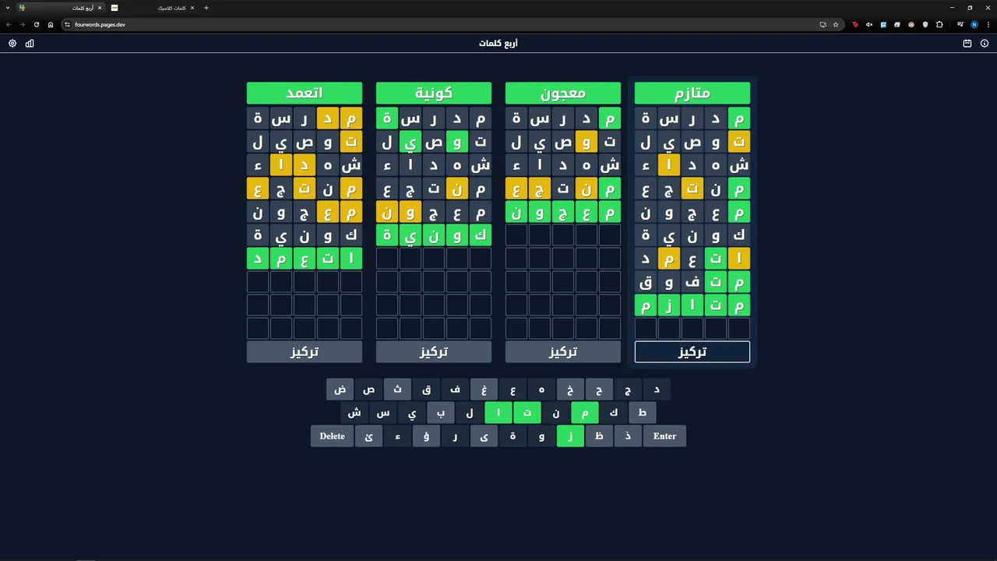Open the info help icon

985,44
